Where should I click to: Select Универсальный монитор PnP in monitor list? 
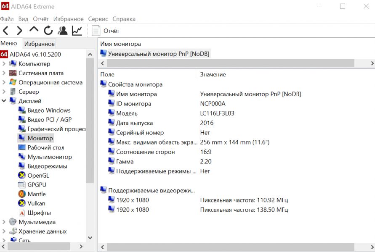point(158,54)
